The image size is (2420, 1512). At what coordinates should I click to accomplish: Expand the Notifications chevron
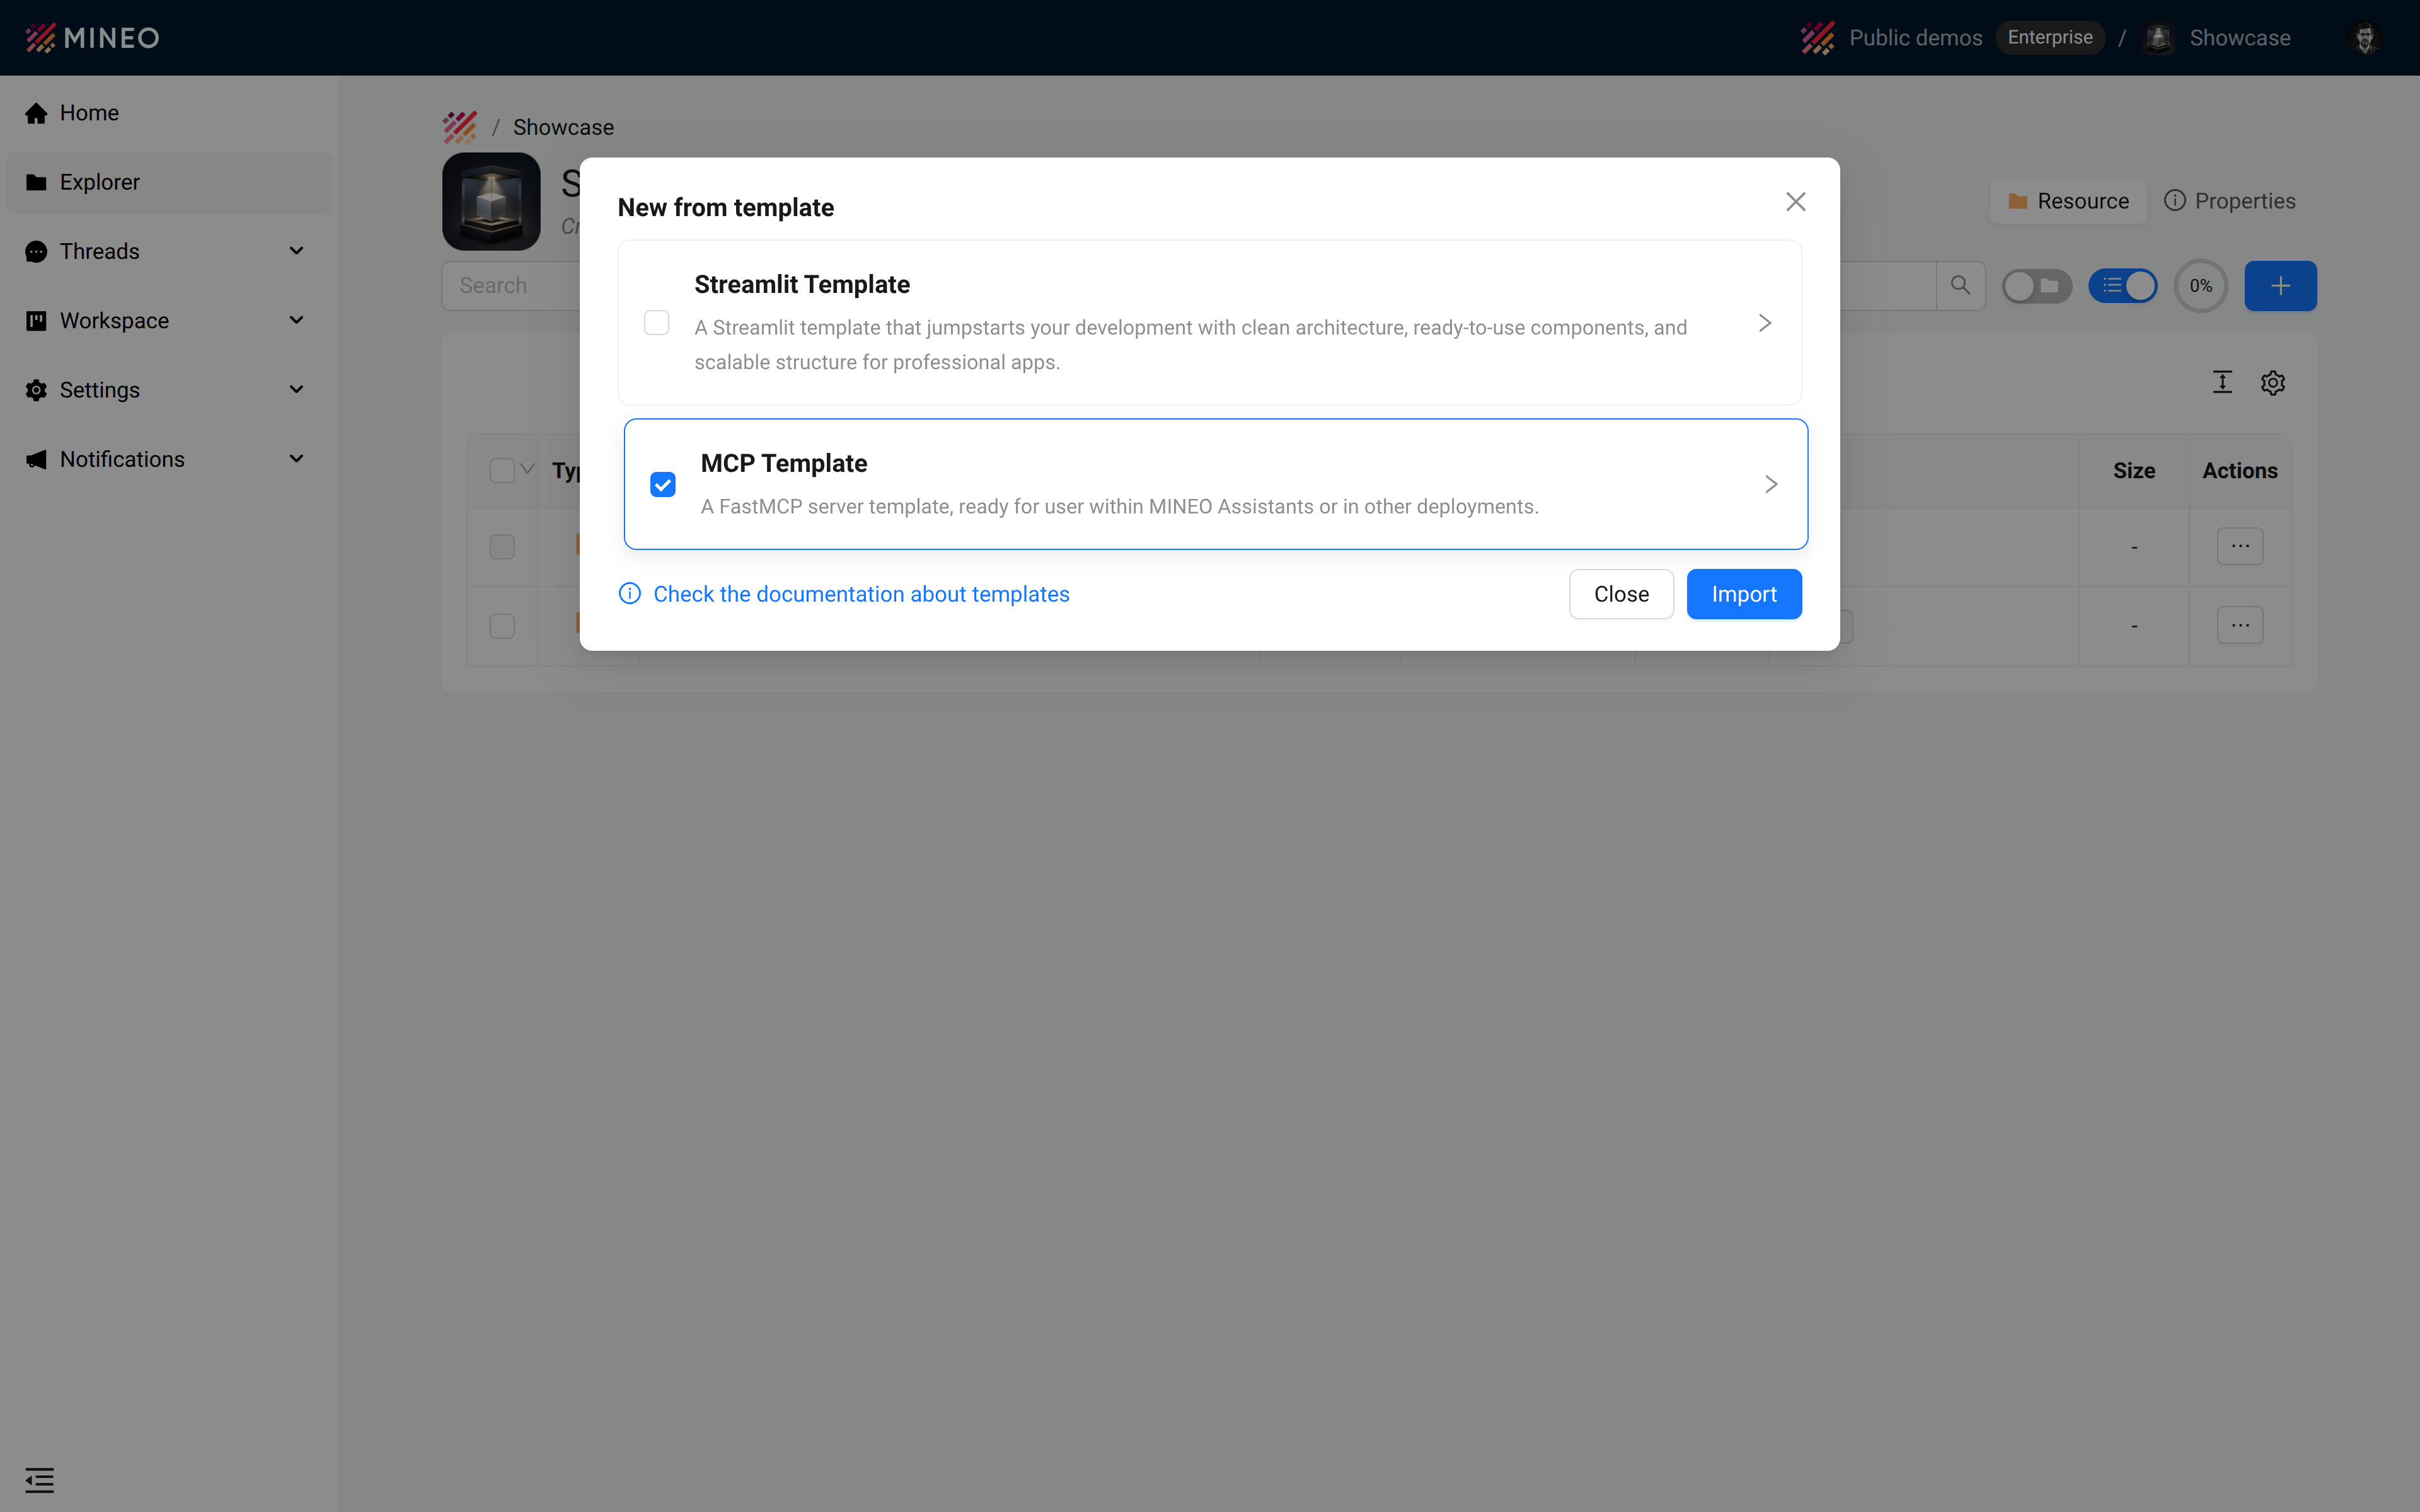296,459
